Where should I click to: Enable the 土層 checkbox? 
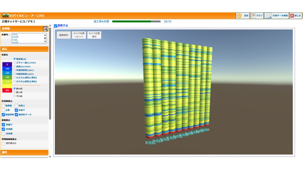pos(3,110)
